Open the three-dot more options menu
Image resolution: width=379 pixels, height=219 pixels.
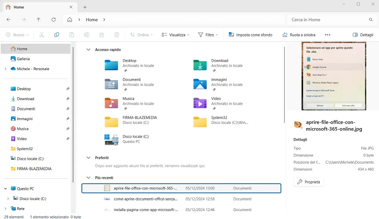[x=327, y=34]
